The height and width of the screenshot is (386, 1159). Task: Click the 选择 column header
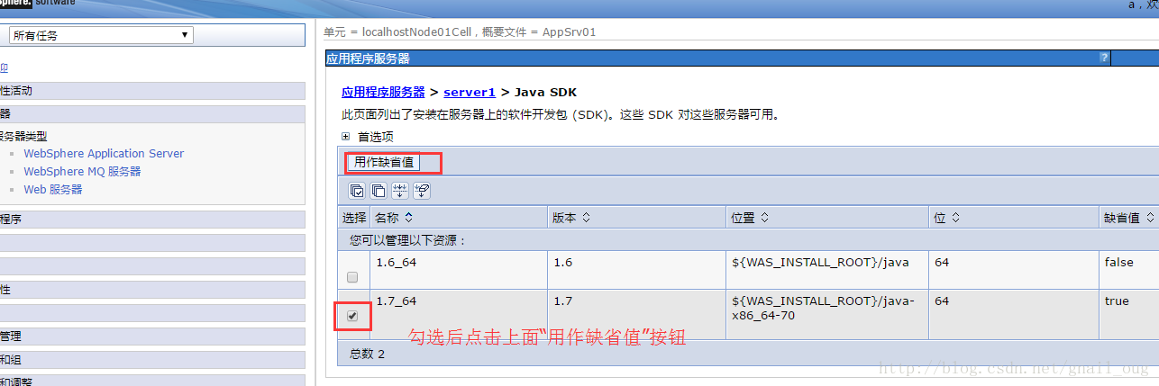tap(354, 218)
